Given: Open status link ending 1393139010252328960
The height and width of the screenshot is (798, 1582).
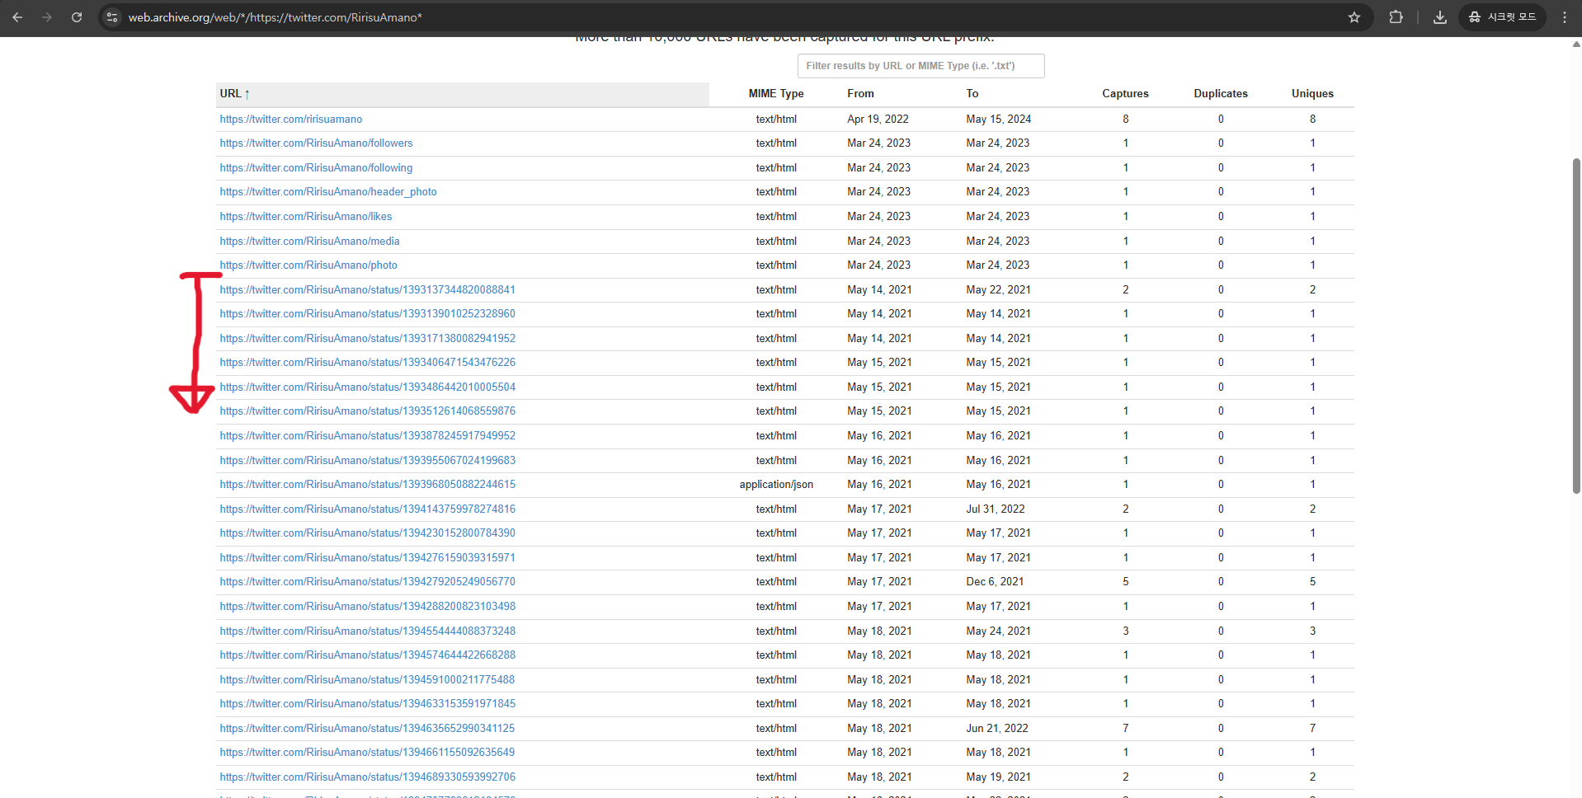Looking at the screenshot, I should (368, 314).
